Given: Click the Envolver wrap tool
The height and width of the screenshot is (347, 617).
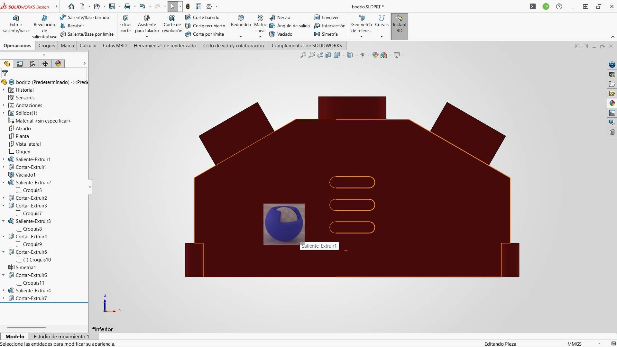Looking at the screenshot, I should pyautogui.click(x=327, y=17).
